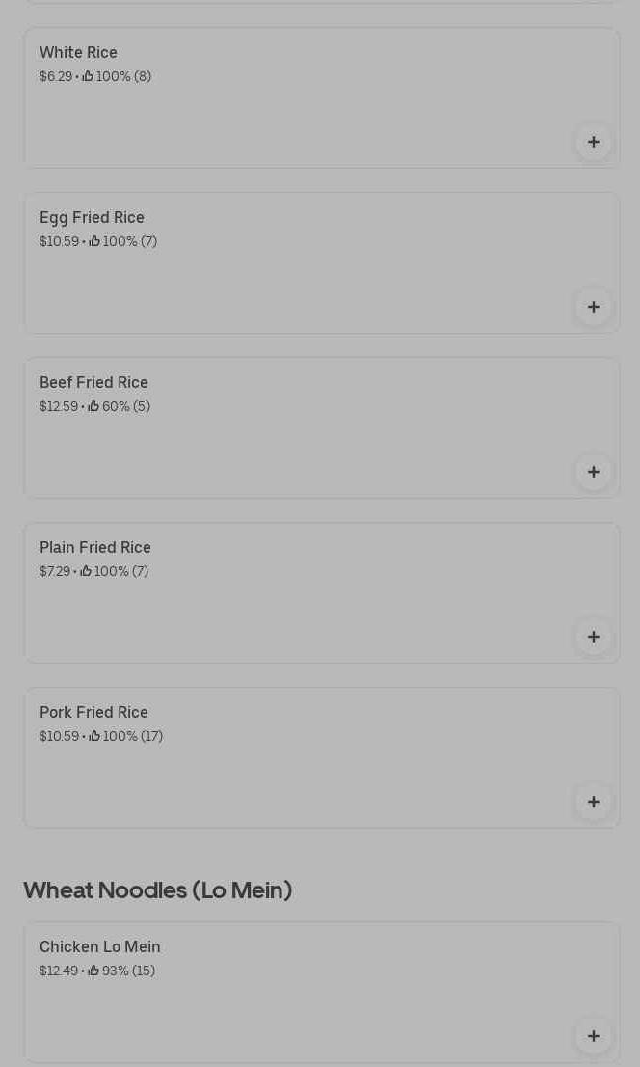Image resolution: width=640 pixels, height=1067 pixels.
Task: Click the 93% (15) rating on Chicken Lo Mein
Action: tap(128, 971)
